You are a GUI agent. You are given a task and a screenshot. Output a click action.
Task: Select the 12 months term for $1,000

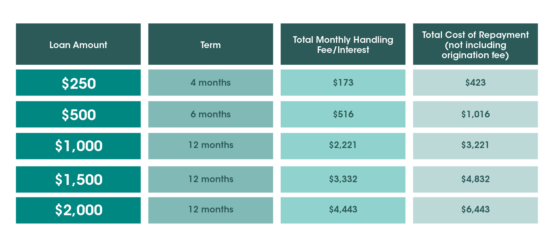click(211, 146)
